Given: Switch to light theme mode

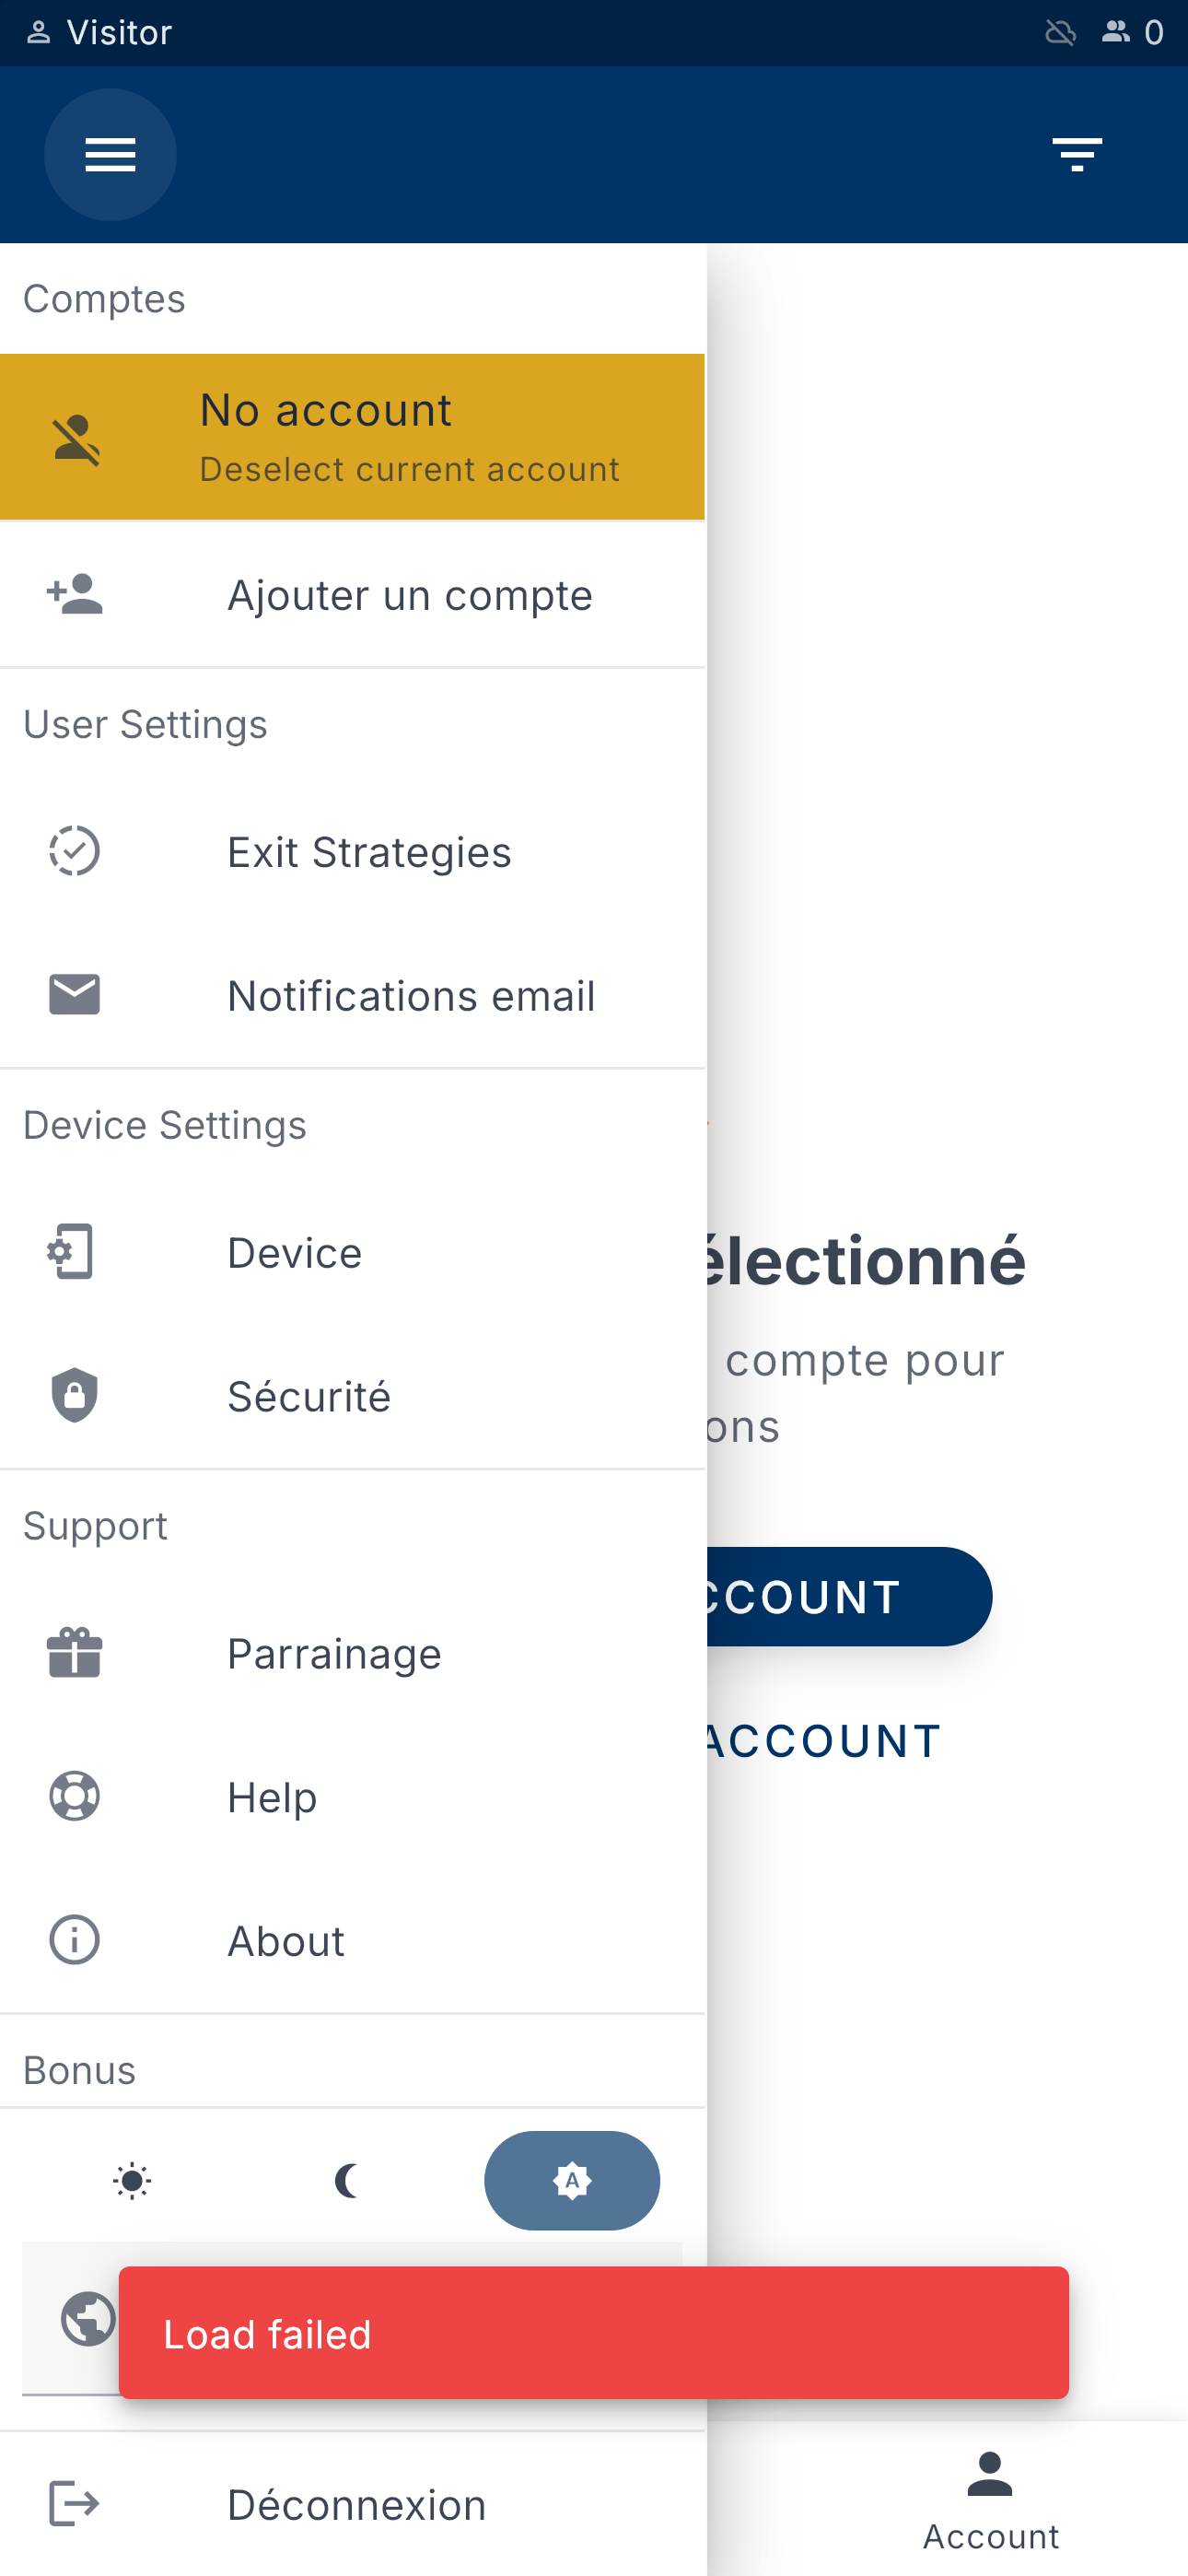Looking at the screenshot, I should pos(132,2180).
